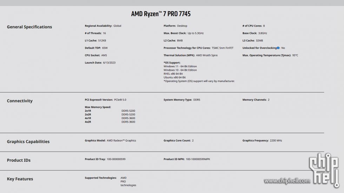Click the AMD PRO technologies text

click(128, 181)
